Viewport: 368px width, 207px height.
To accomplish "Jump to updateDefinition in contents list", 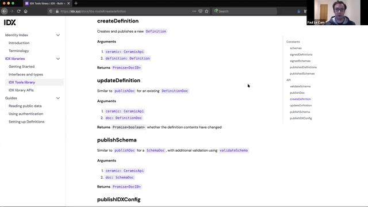I will (x=301, y=105).
